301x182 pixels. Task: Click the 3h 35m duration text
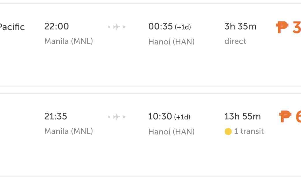tap(240, 27)
